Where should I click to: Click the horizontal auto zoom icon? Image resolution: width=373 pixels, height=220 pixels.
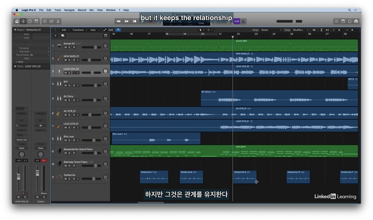tap(327, 30)
